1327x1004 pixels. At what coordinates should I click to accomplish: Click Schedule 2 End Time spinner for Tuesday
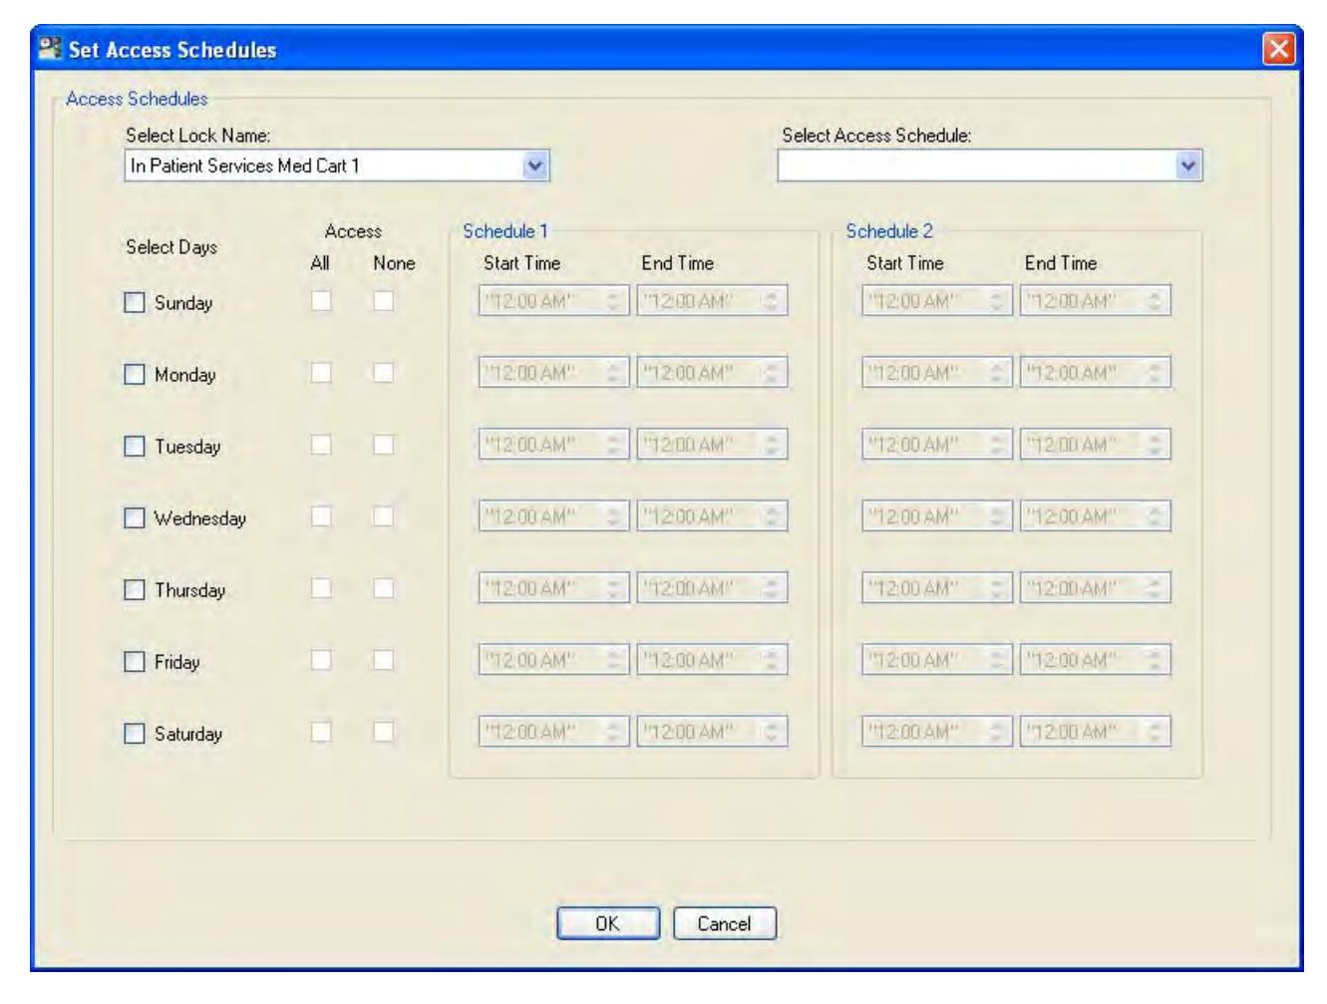[x=1155, y=445]
